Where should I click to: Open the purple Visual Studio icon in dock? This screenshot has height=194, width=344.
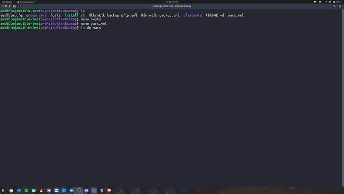click(x=49, y=190)
